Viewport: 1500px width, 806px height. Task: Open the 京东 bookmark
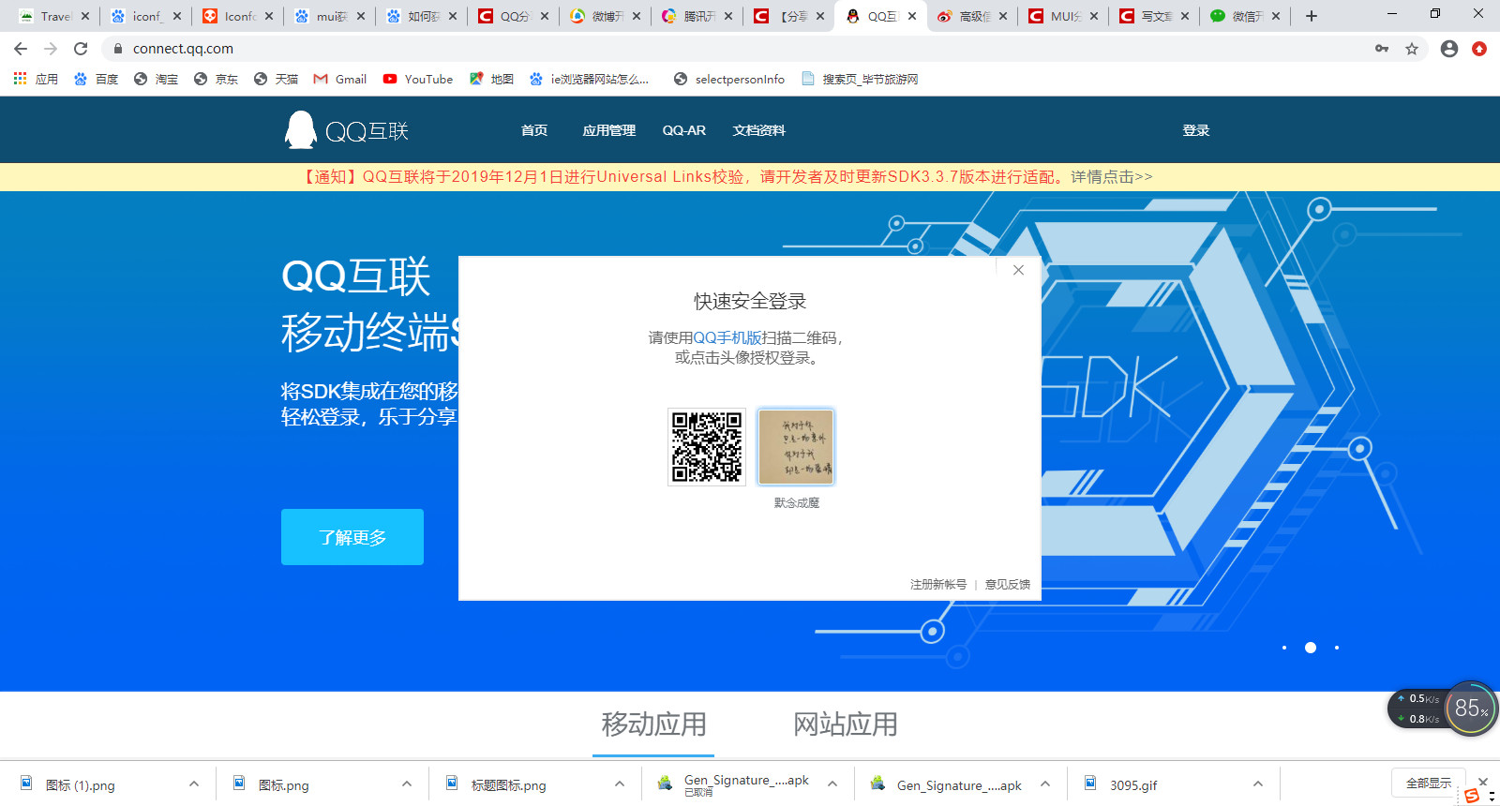coord(216,80)
